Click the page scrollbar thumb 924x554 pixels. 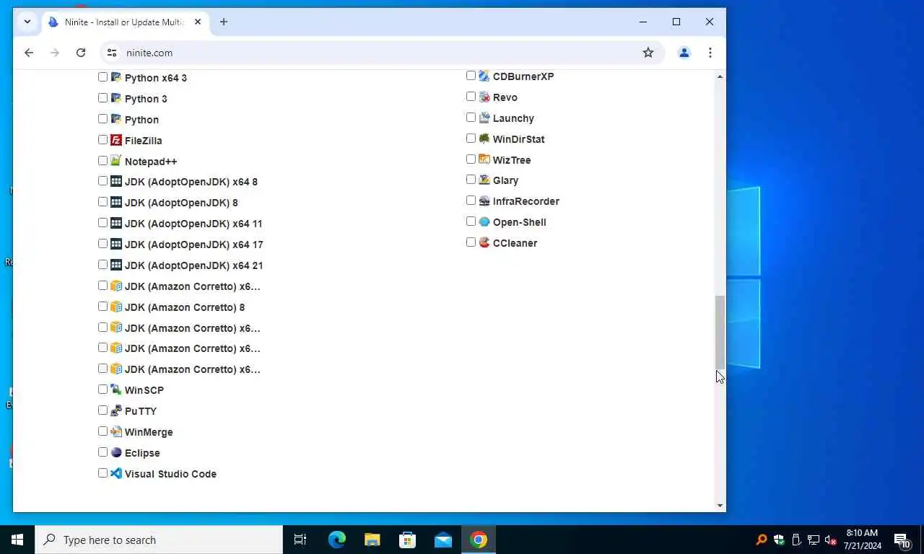[x=720, y=332]
